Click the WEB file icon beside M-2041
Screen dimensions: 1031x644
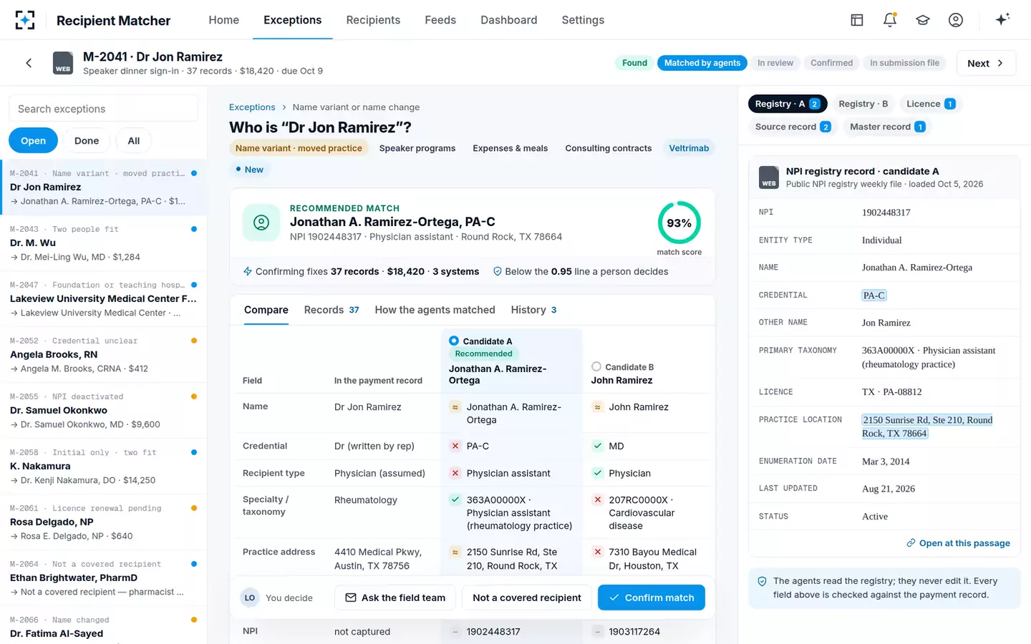(63, 63)
